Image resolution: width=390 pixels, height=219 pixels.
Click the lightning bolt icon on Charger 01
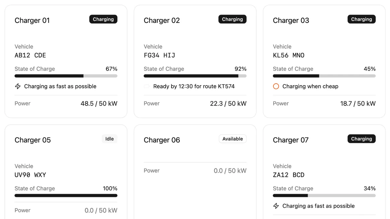point(18,86)
